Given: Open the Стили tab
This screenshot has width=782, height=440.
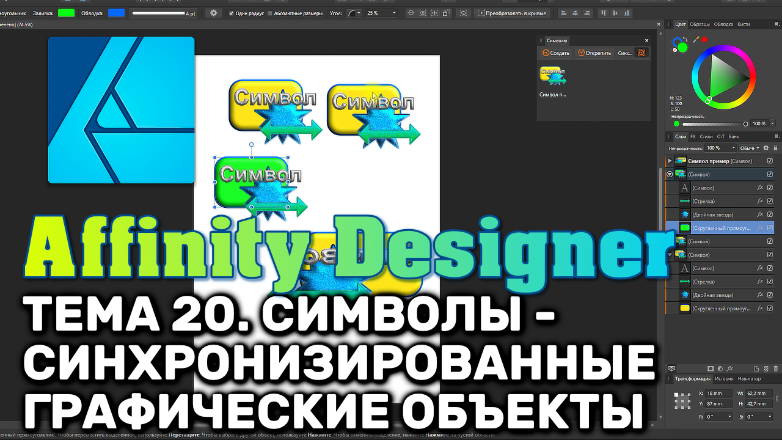Looking at the screenshot, I should click(706, 136).
